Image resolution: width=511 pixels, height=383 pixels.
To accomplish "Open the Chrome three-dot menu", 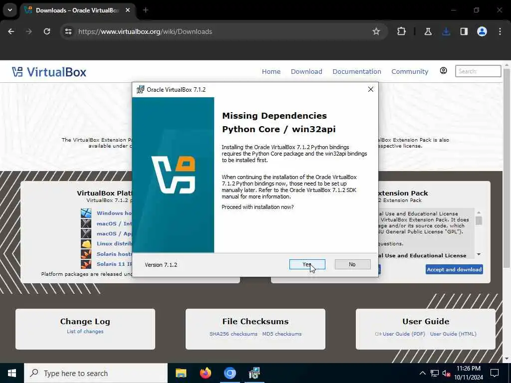I will click(x=500, y=31).
